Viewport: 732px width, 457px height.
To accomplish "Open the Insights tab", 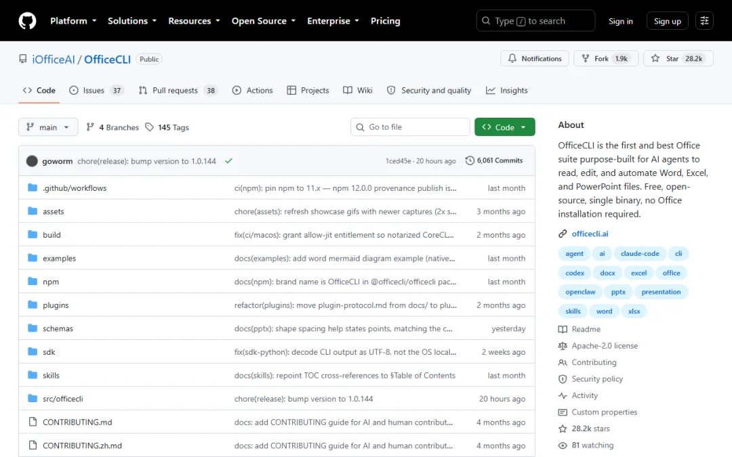I will (506, 91).
